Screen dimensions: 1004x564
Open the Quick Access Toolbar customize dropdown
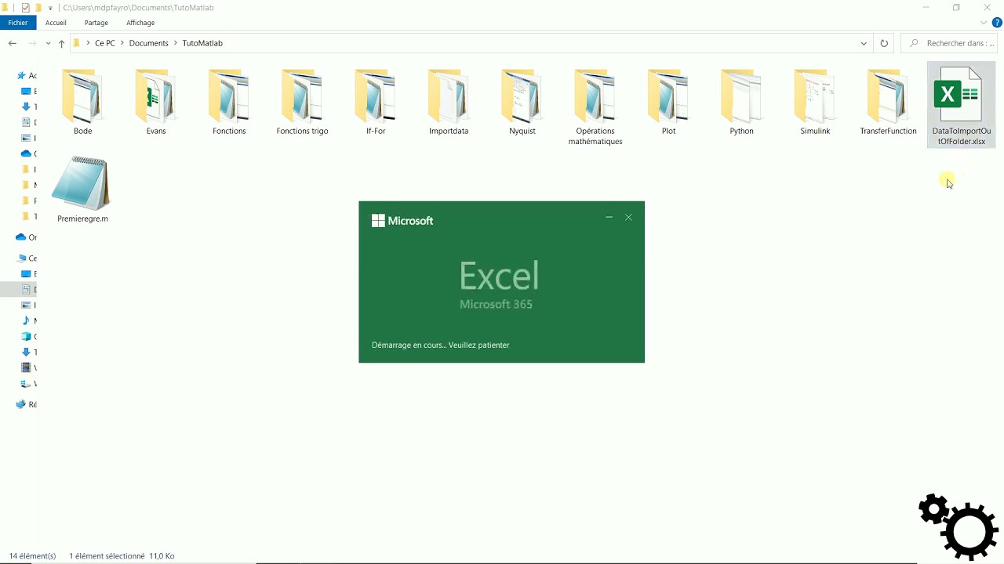50,8
